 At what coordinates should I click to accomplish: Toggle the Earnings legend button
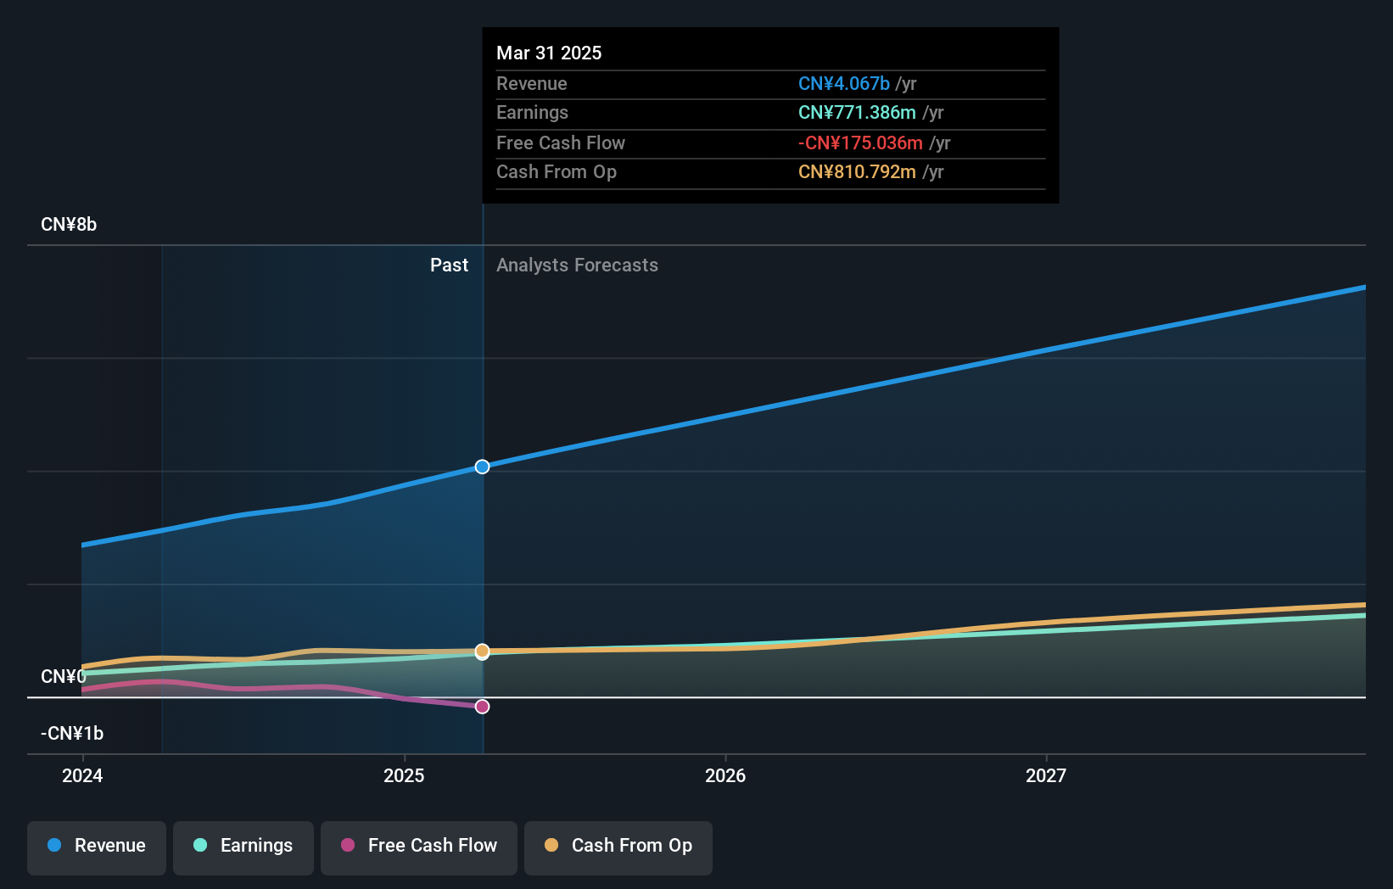(243, 847)
